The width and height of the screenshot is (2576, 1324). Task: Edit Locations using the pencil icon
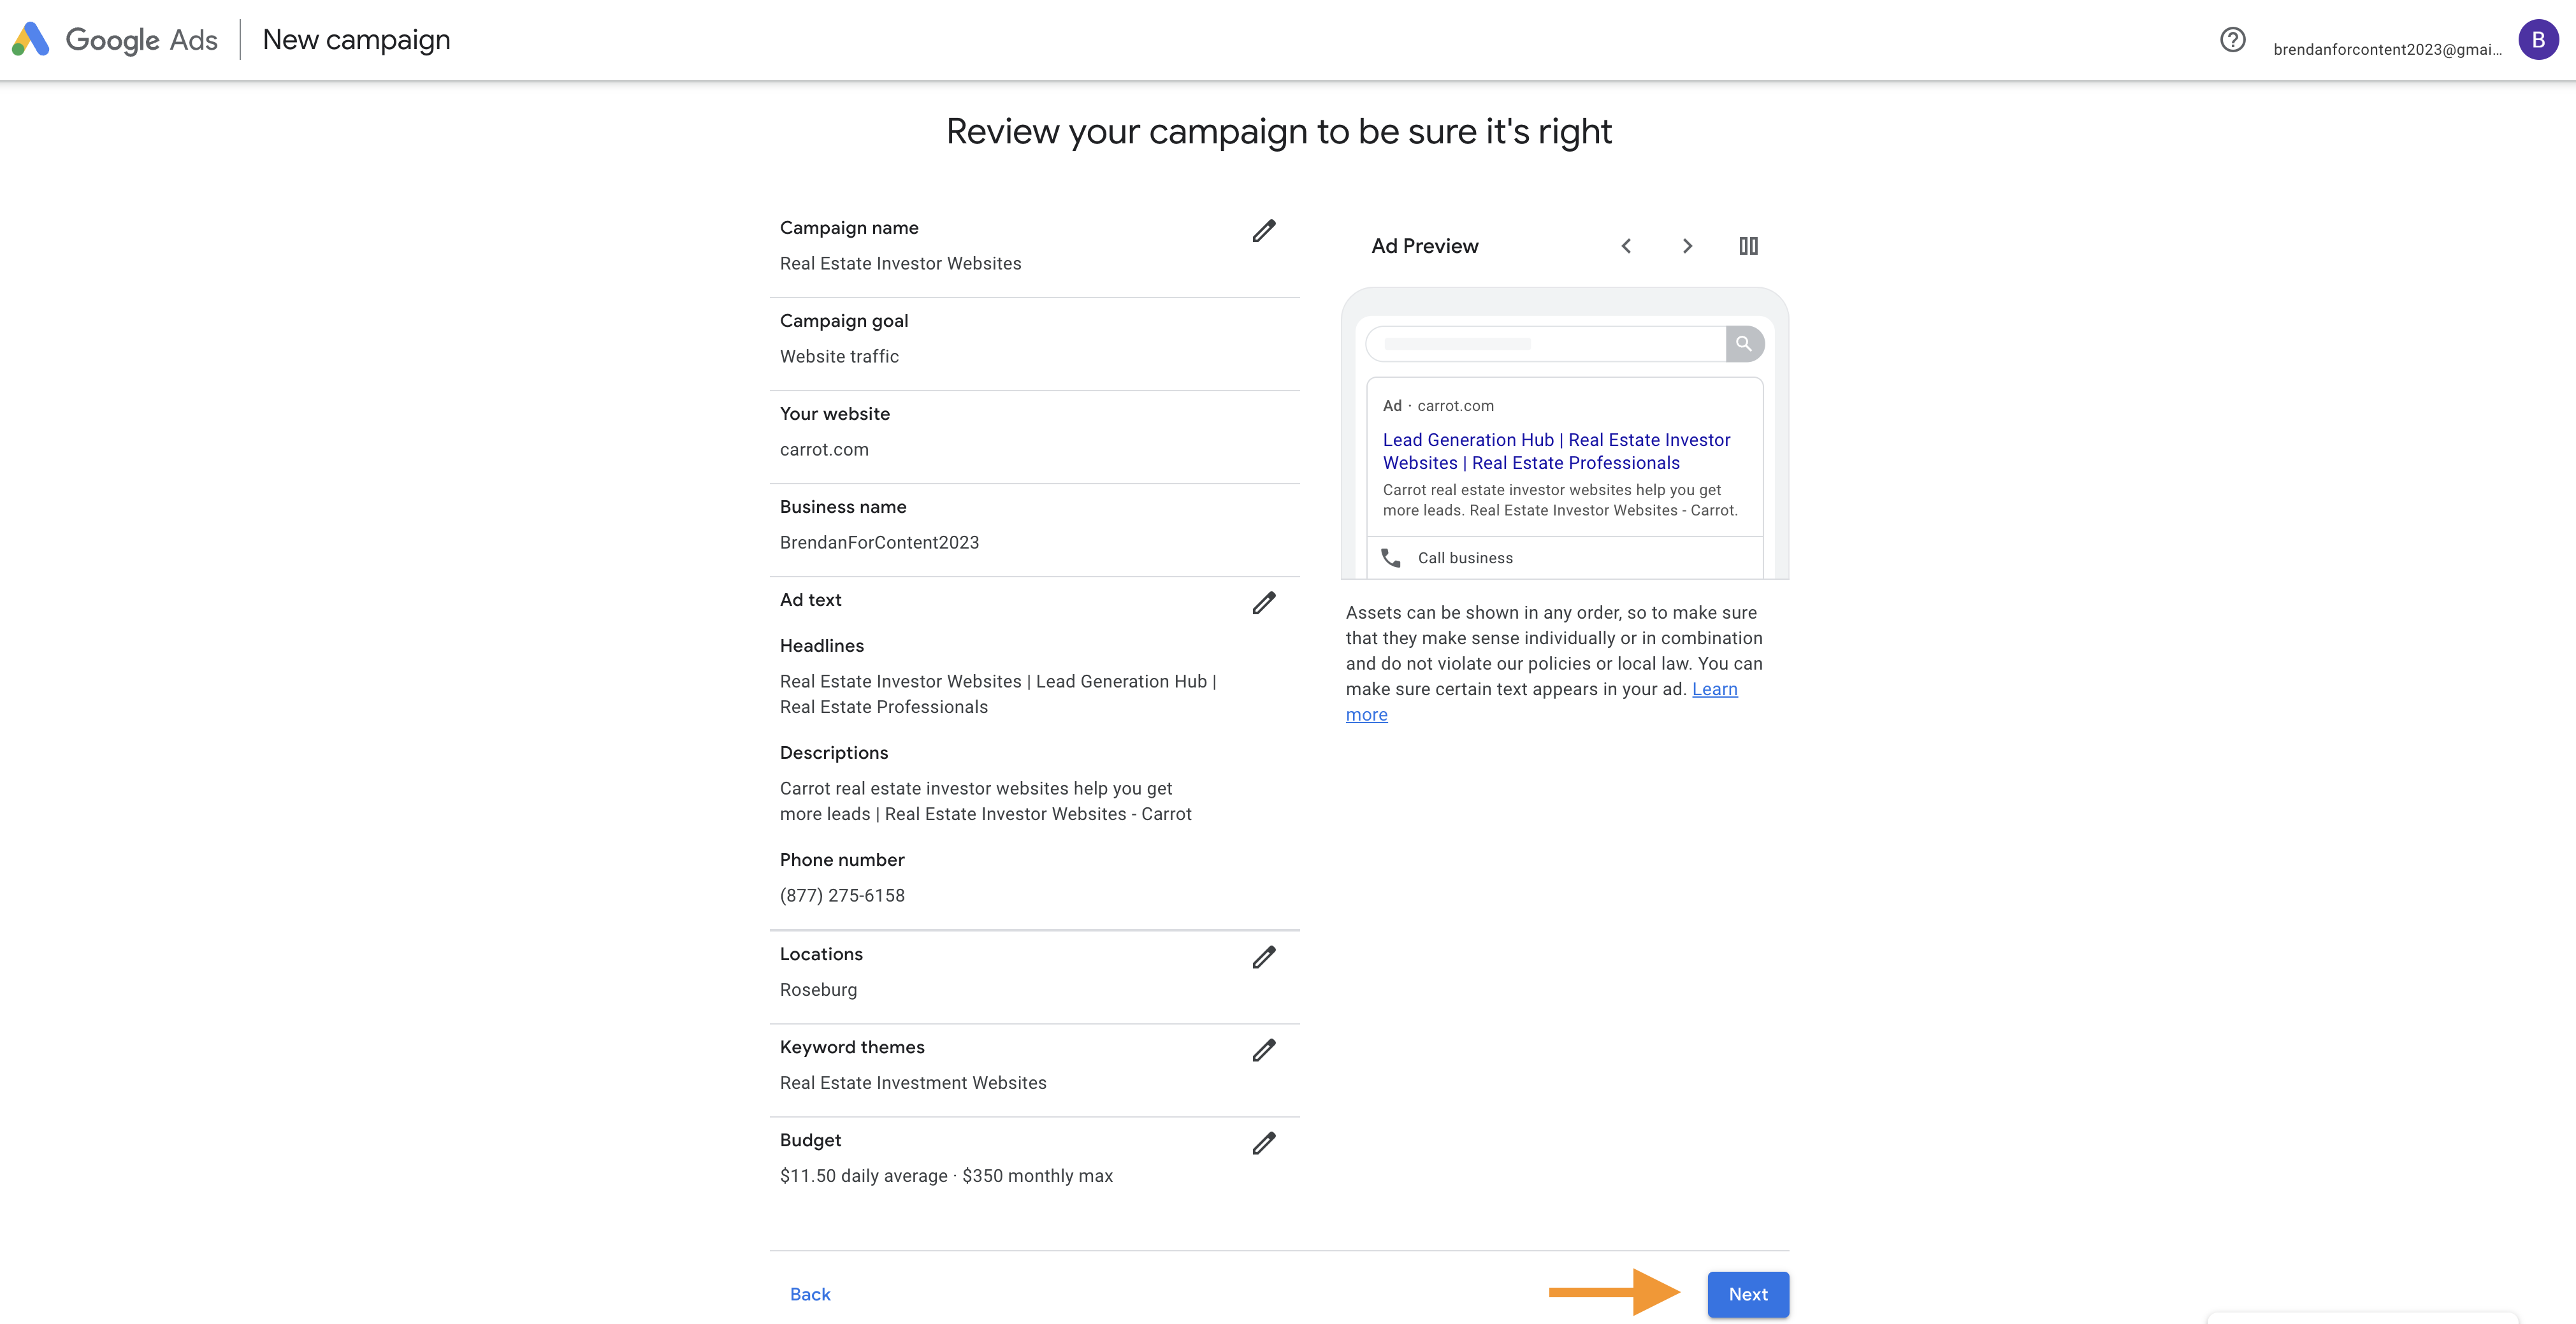pyautogui.click(x=1264, y=957)
